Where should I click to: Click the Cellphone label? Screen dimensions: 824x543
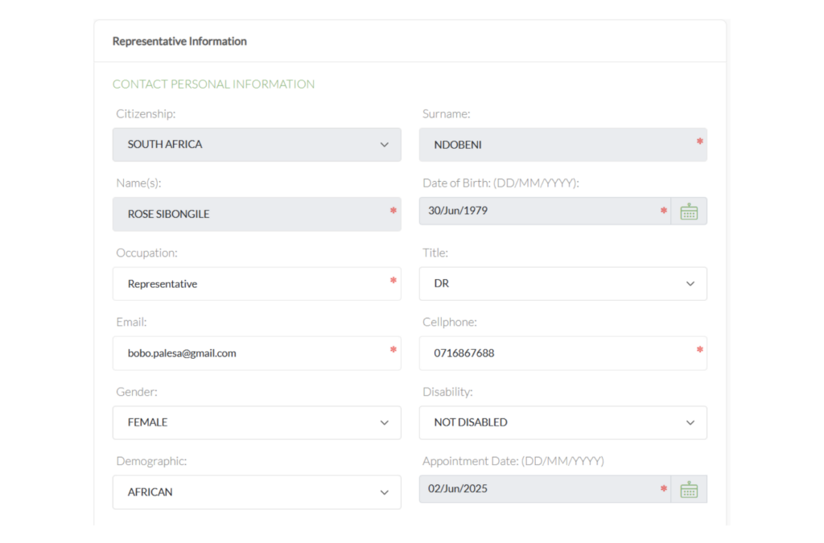(x=449, y=323)
